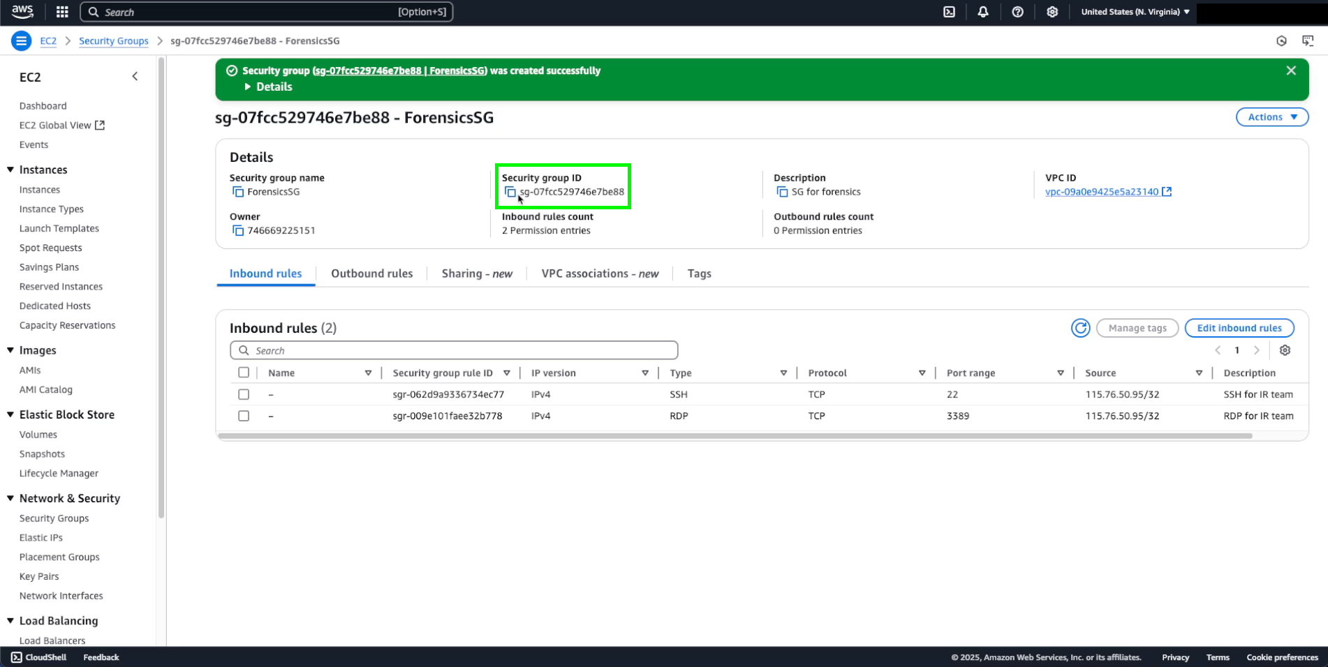The width and height of the screenshot is (1328, 667).
Task: Copy security group ID sg-07fcc529746e7be88
Action: pos(510,192)
